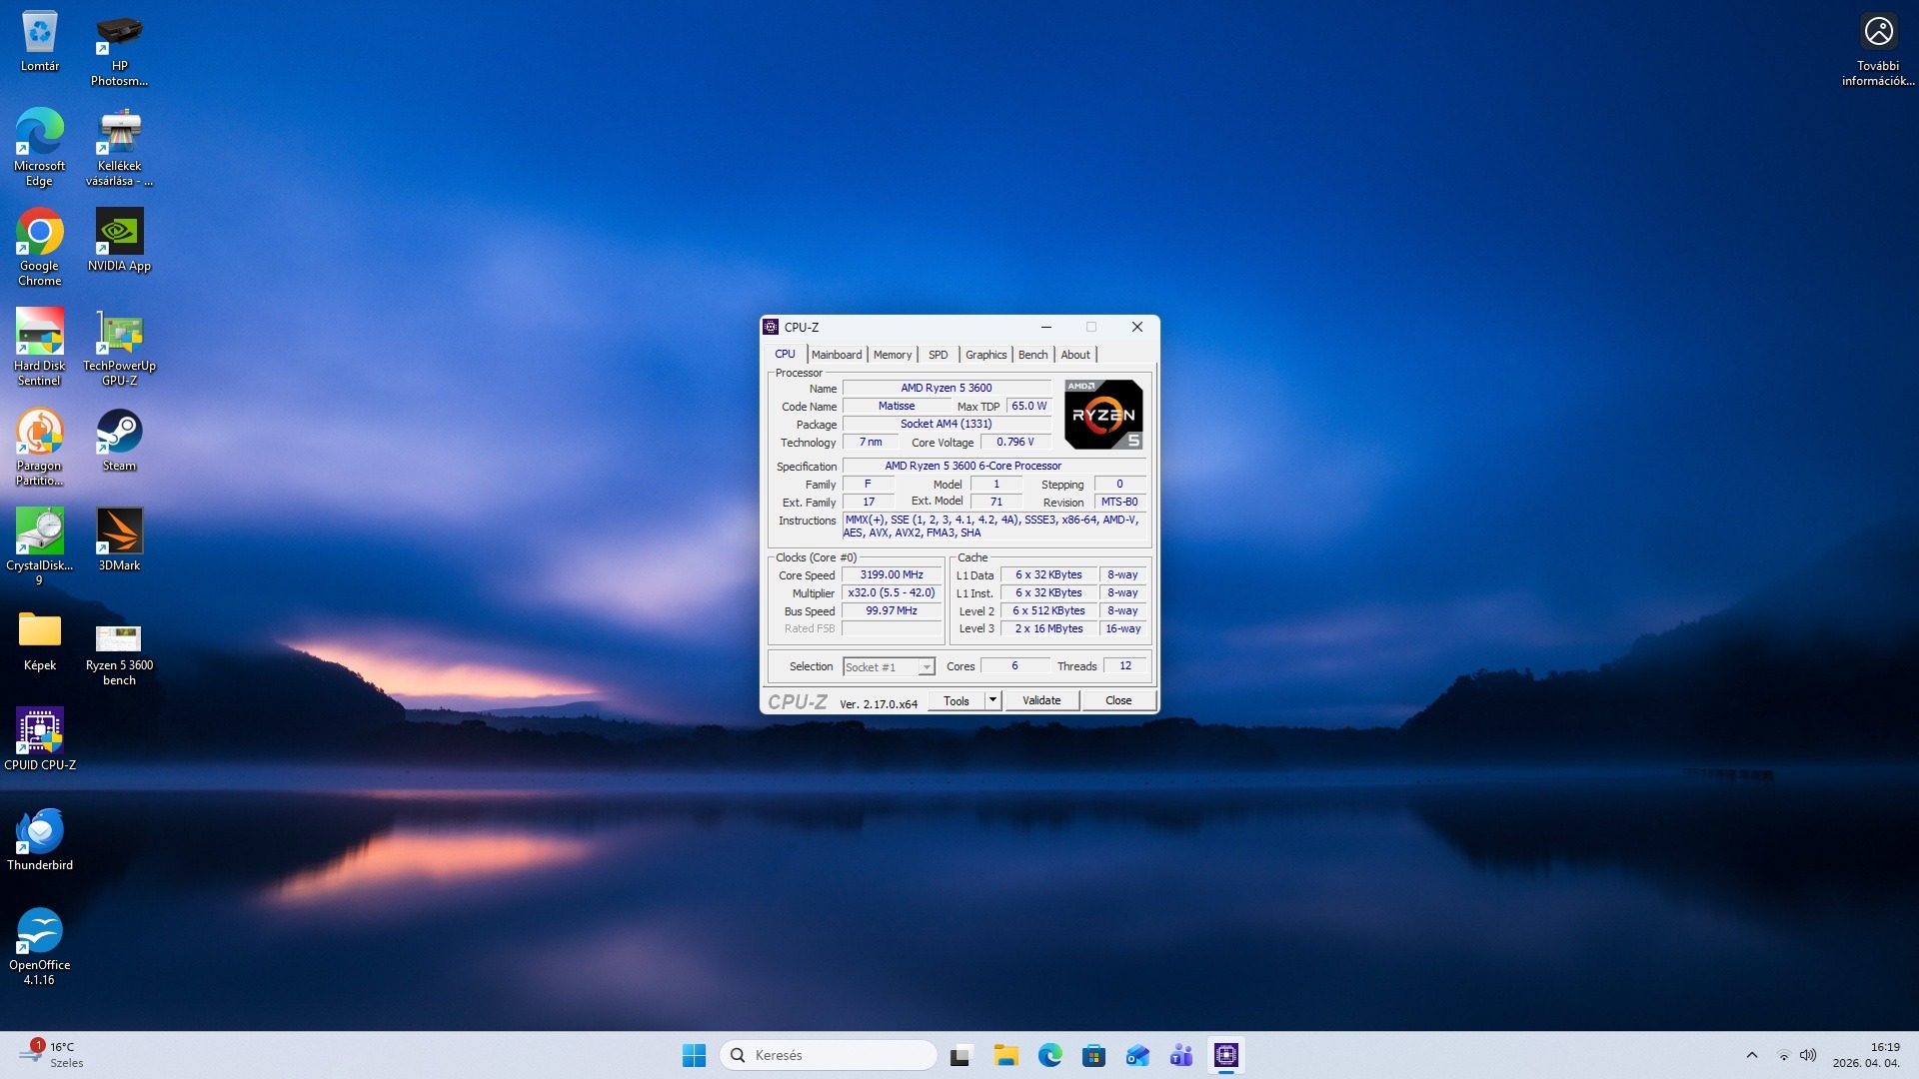
Task: Click the Close button in CPU-Z
Action: (x=1117, y=700)
